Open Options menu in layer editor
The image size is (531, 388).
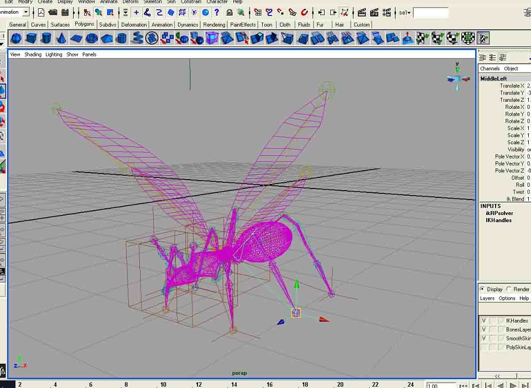(507, 298)
